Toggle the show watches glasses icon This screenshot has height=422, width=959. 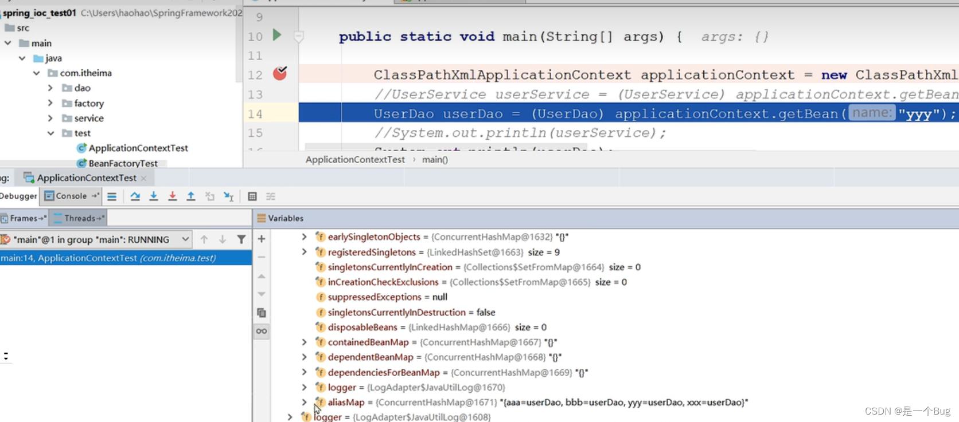(262, 331)
